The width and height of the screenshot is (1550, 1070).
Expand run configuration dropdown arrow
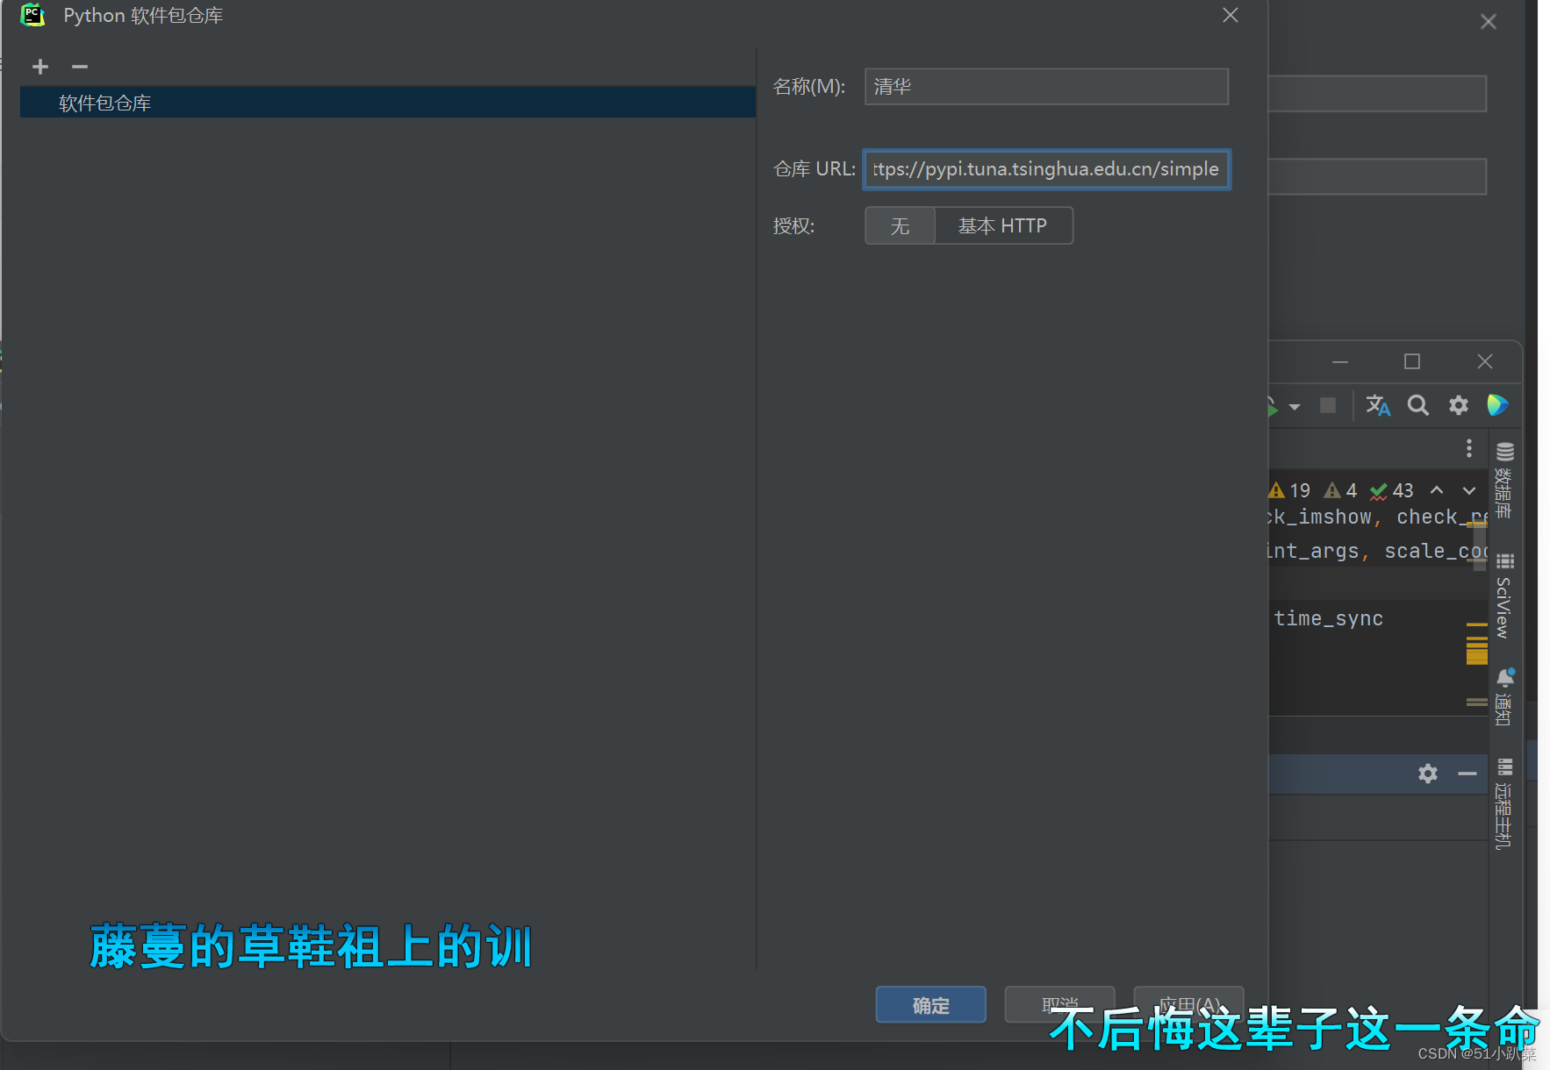pos(1295,407)
